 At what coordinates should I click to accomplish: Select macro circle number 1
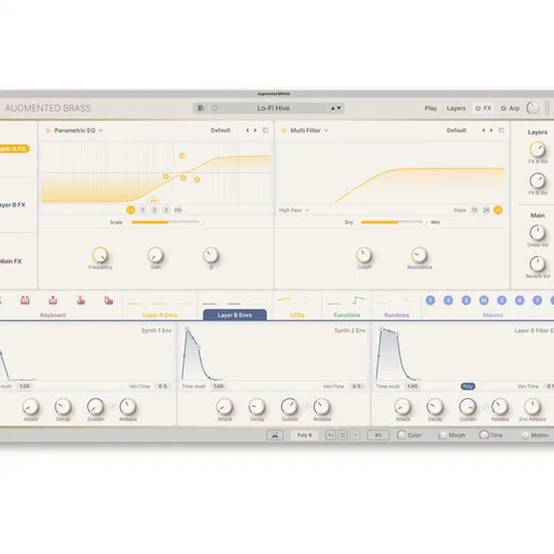coord(430,300)
